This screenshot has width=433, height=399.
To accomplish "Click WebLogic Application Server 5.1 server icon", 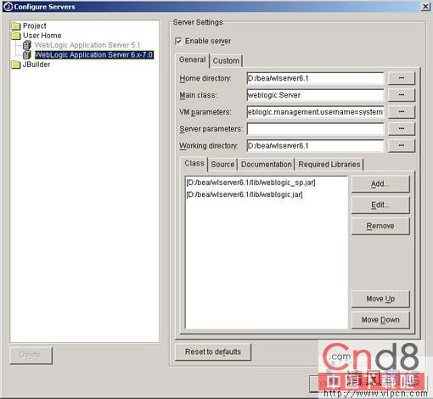I will click(27, 45).
